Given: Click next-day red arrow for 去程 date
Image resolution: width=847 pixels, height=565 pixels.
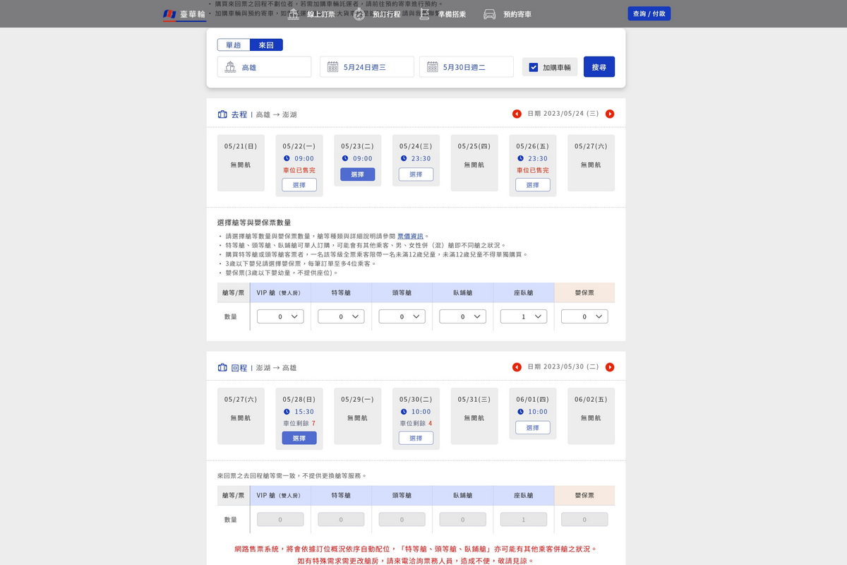Looking at the screenshot, I should [610, 114].
